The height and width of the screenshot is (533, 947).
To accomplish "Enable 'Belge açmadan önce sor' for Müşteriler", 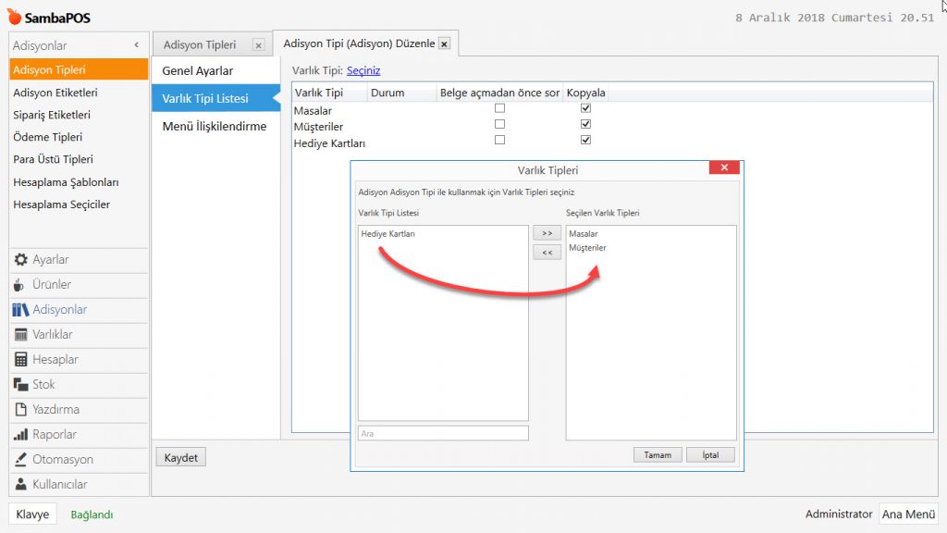I will tap(499, 124).
